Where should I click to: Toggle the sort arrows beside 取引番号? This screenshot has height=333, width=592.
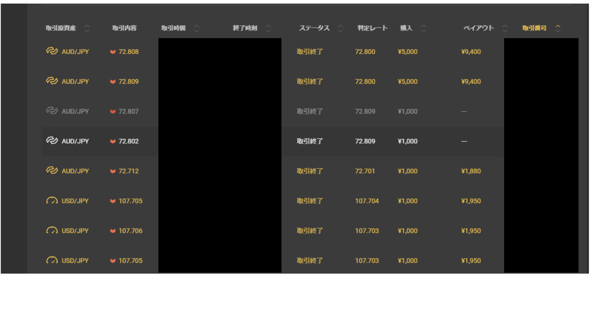(x=558, y=28)
